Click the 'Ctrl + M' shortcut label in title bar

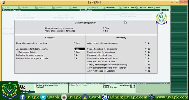pyautogui.click(x=163, y=10)
